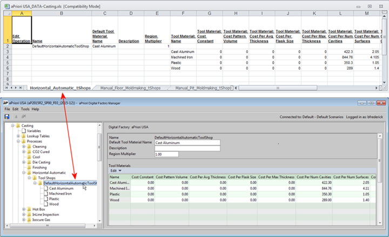Open the File menu

(x=7, y=109)
